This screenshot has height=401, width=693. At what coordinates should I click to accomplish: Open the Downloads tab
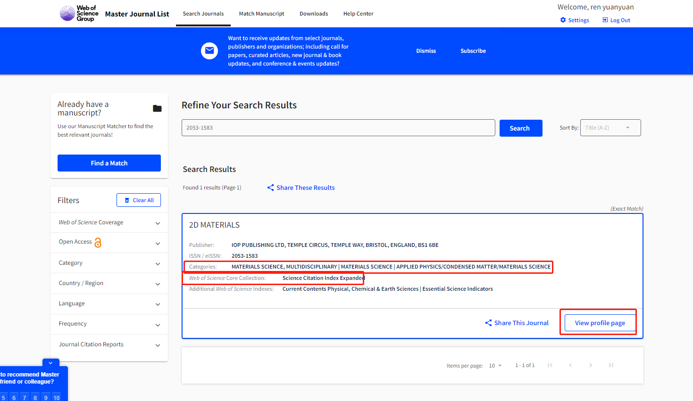point(314,14)
